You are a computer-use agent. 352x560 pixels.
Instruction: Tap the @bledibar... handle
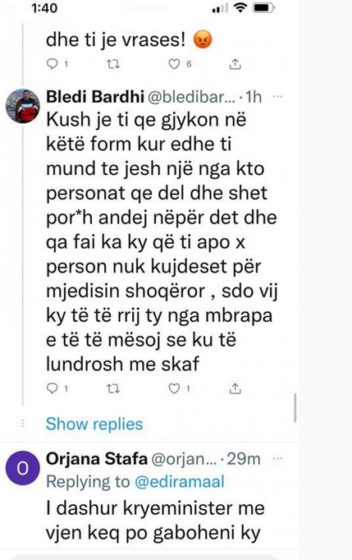coord(191,97)
